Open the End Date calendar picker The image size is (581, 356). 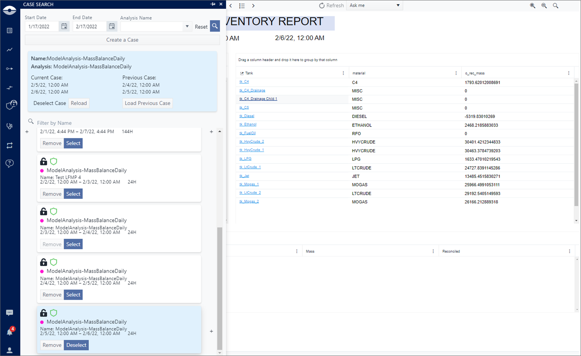(x=112, y=27)
